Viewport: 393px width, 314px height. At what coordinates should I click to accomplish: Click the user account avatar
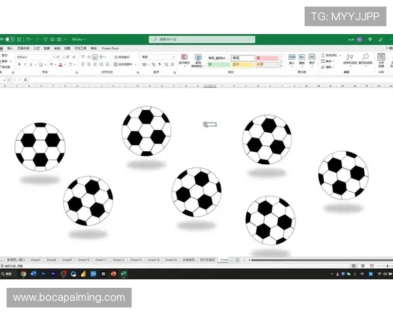pyautogui.click(x=360, y=39)
